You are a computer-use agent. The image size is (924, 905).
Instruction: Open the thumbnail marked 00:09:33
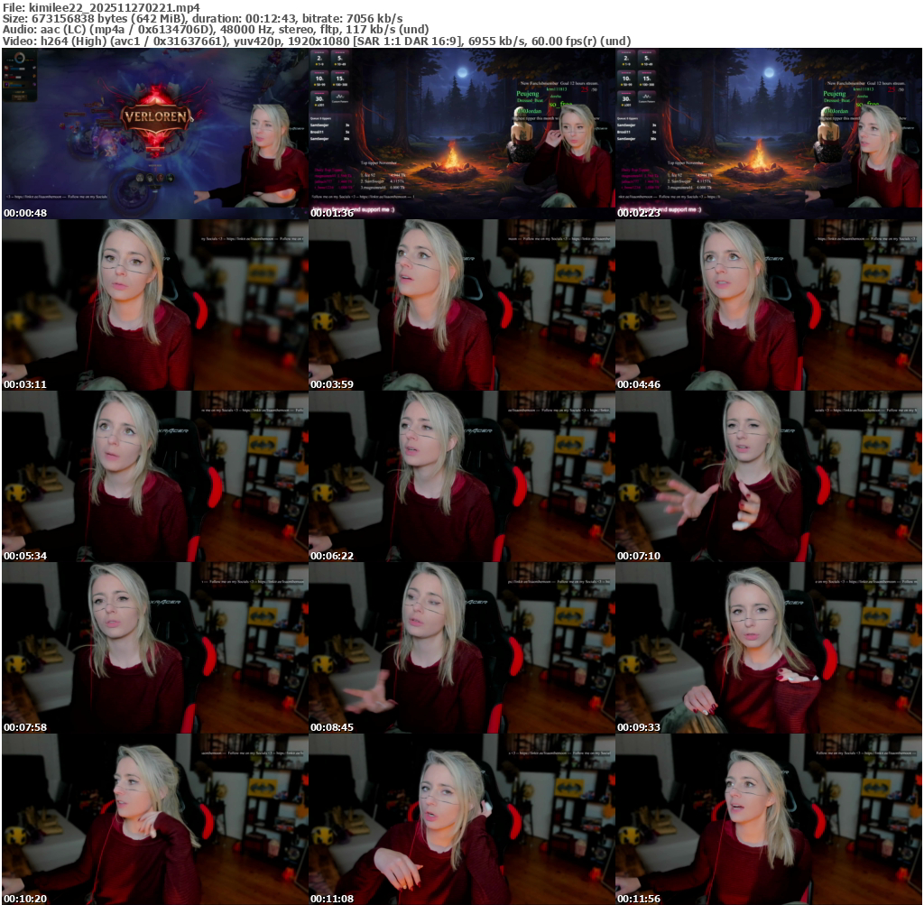pos(768,648)
